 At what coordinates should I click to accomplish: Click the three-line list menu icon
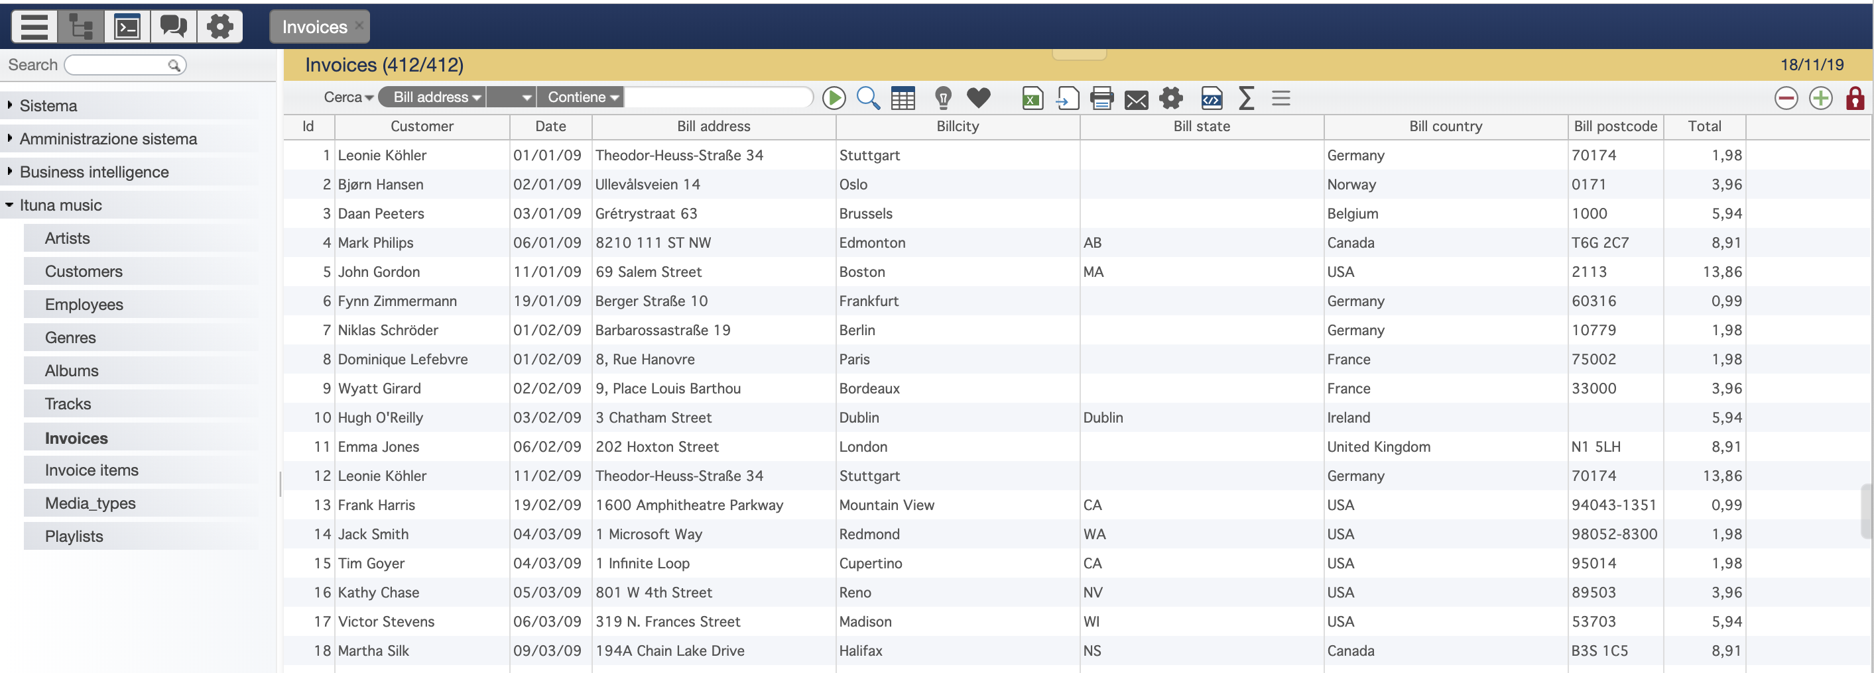(1281, 98)
